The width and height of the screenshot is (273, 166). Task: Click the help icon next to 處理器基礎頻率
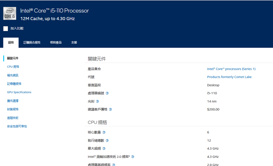coord(113,165)
